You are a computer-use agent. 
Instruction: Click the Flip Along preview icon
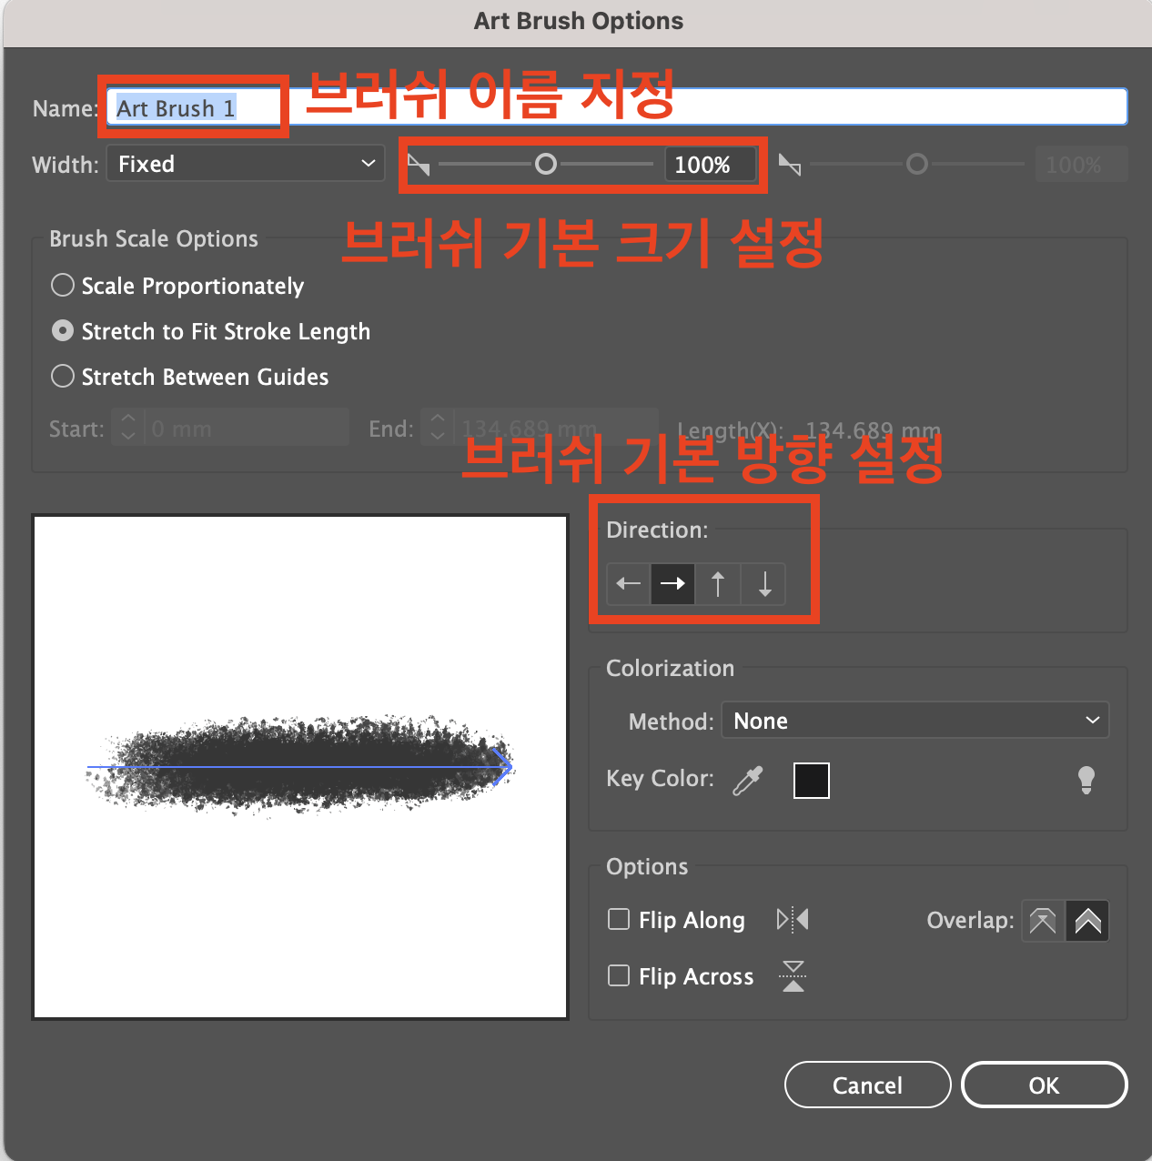pyautogui.click(x=792, y=920)
